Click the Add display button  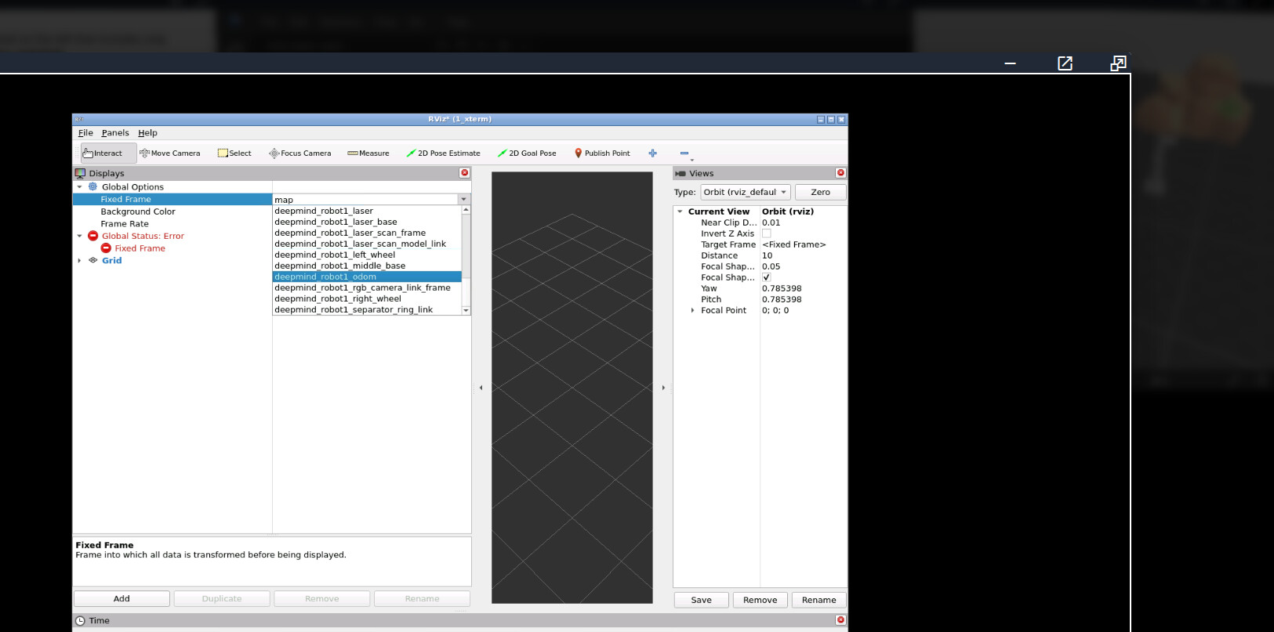click(122, 598)
